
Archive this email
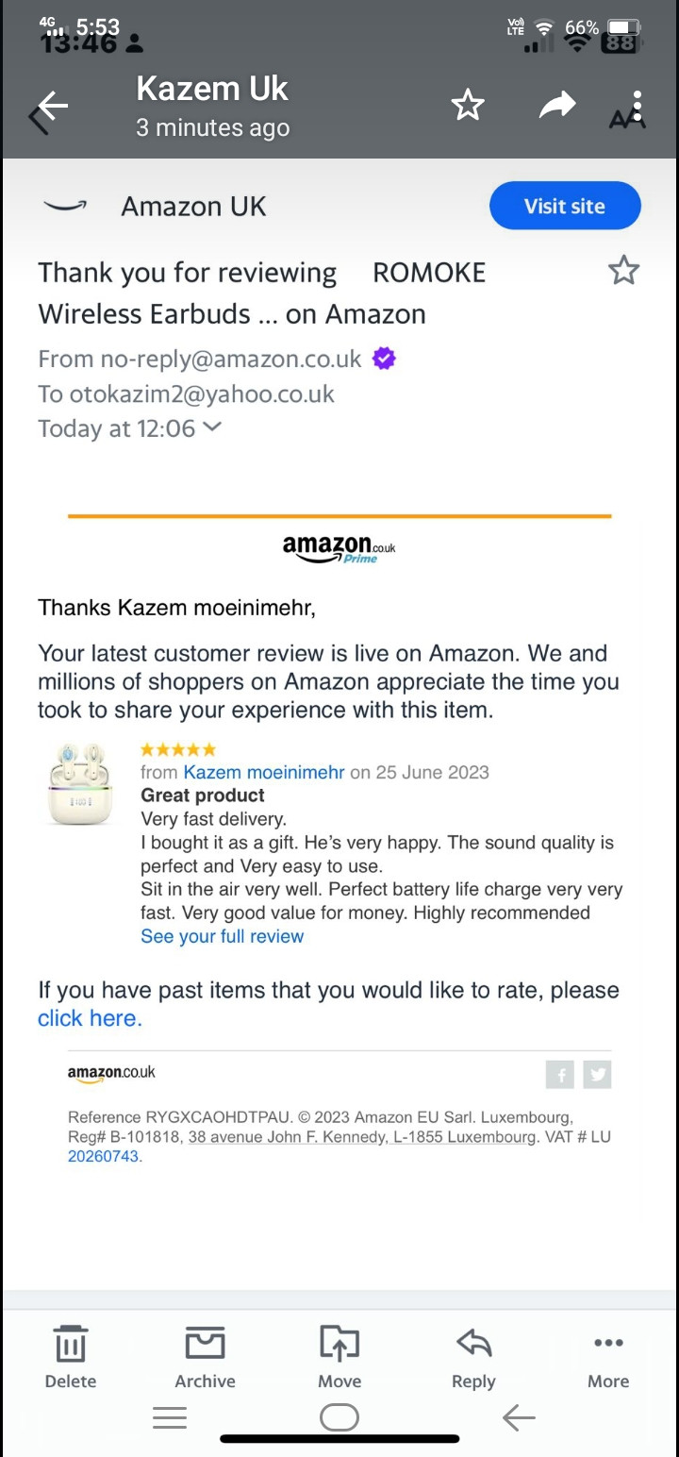205,1356
